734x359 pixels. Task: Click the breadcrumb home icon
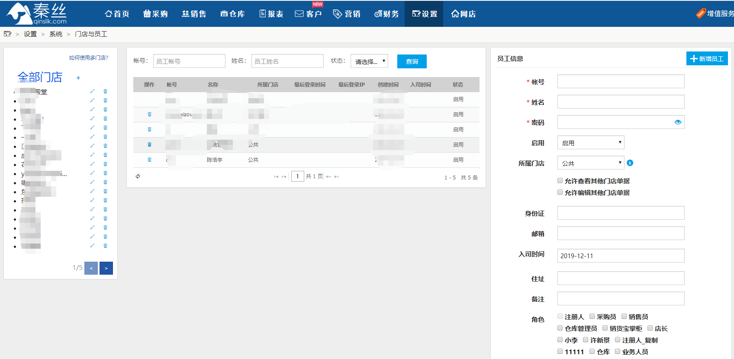tap(7, 34)
